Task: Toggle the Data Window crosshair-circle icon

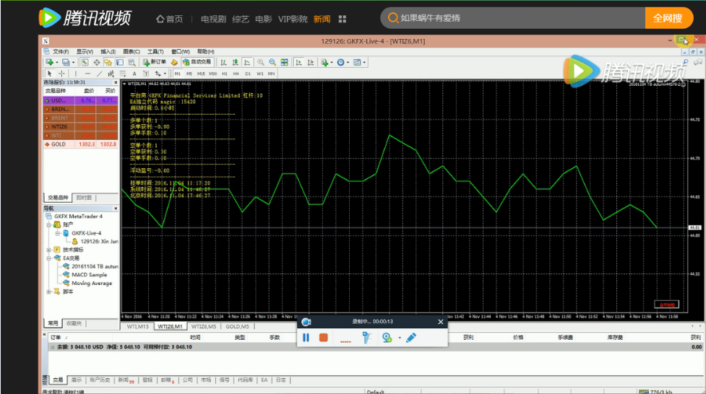Action: click(96, 62)
